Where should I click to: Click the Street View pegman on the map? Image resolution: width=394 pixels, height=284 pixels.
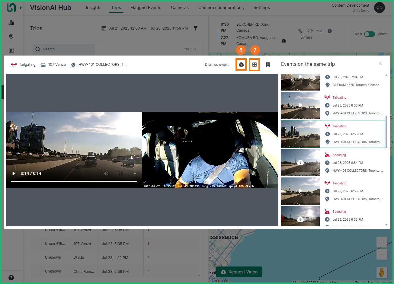(x=382, y=273)
